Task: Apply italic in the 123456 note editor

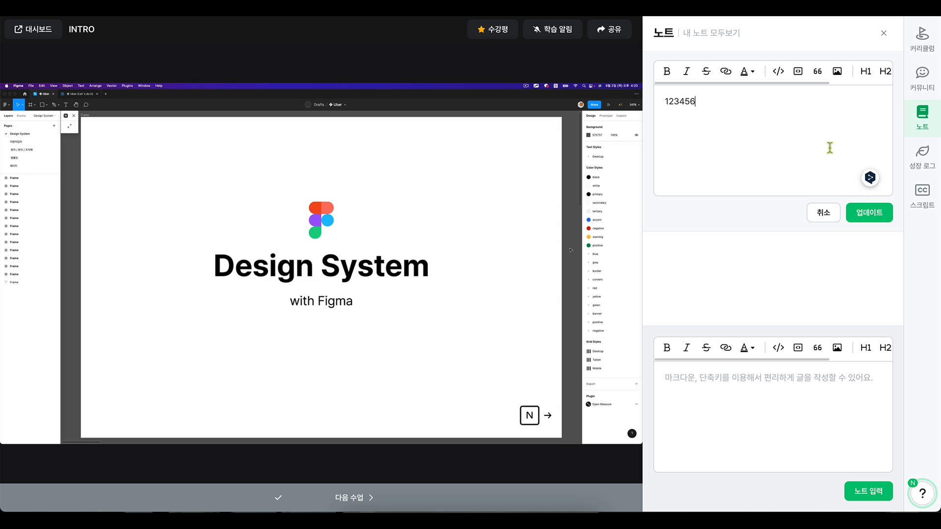Action: click(x=686, y=71)
